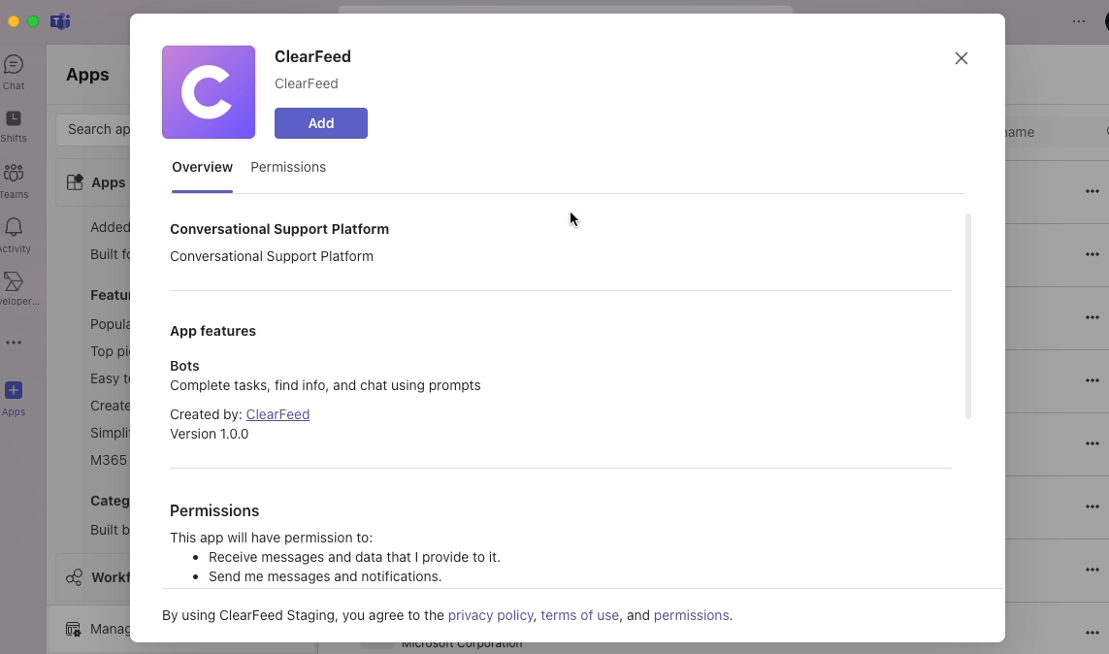Open the terms of use link
The width and height of the screenshot is (1109, 654).
pyautogui.click(x=579, y=615)
